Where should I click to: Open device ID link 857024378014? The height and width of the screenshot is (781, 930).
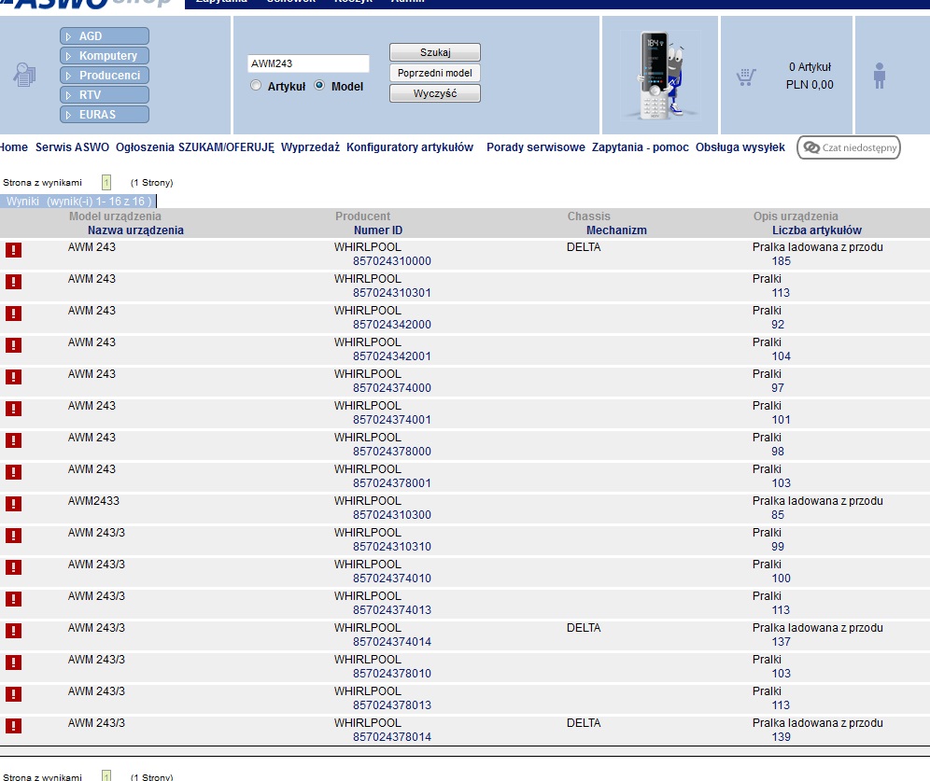(392, 737)
